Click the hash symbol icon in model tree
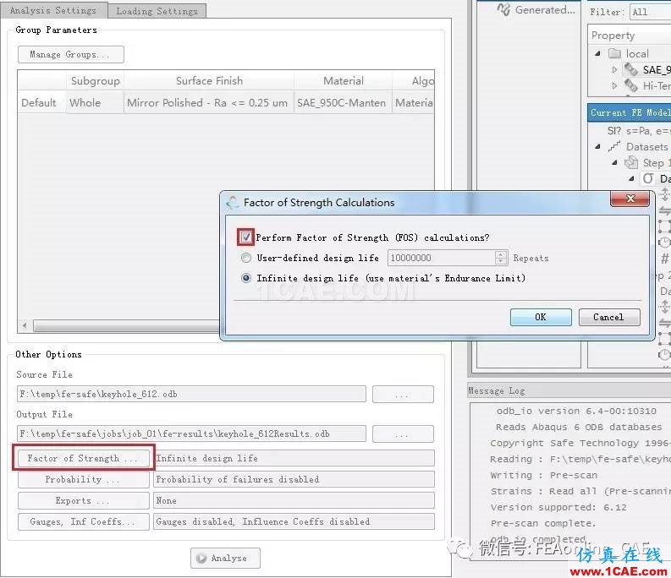 (664, 258)
